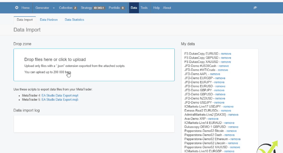283x153 pixels.
Task: Remove ICMarkets-Live14 EURAUD data
Action: pyautogui.click(x=229, y=123)
